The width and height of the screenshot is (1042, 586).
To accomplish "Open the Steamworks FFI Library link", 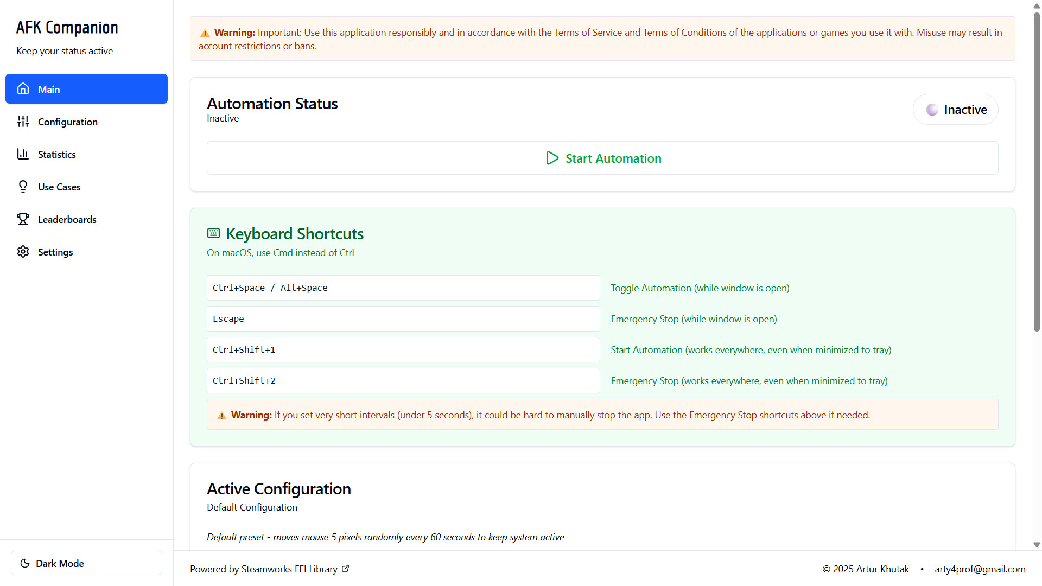I will [289, 569].
